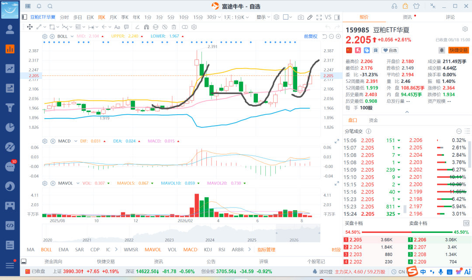Open the 资讯 news tab in right panel
This screenshot has width=472, height=280.
pos(407,17)
